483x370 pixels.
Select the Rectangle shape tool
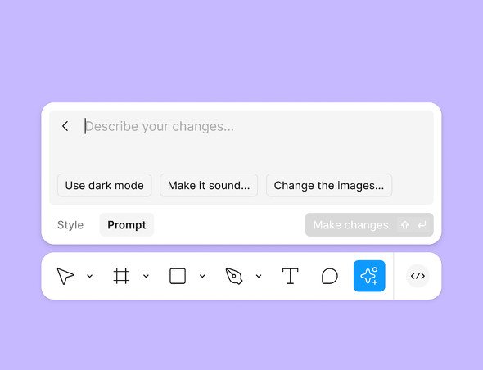[178, 276]
